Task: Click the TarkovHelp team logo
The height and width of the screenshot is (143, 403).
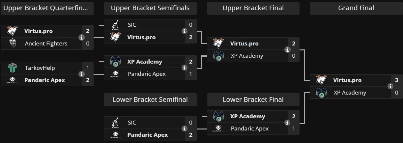Action: pos(13,68)
